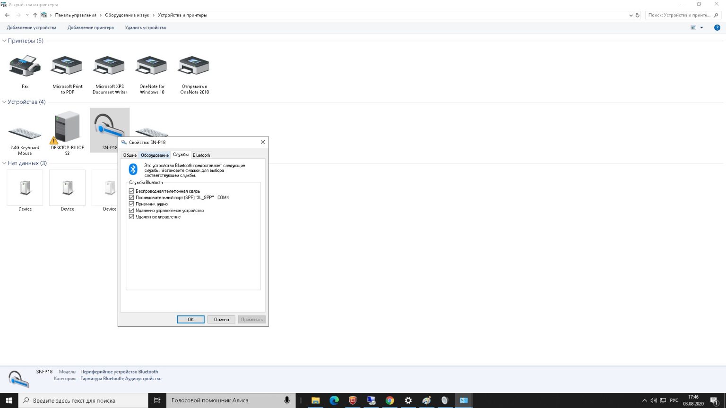Select OneNote for Windows 10 printer
Image resolution: width=726 pixels, height=408 pixels.
click(152, 65)
